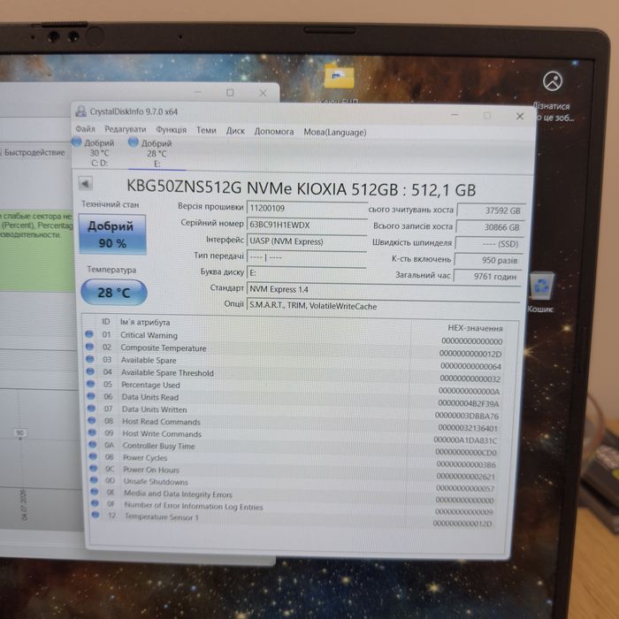This screenshot has width=619, height=619.
Task: Click the standard field NVM Express 1.4
Action: [x=384, y=289]
